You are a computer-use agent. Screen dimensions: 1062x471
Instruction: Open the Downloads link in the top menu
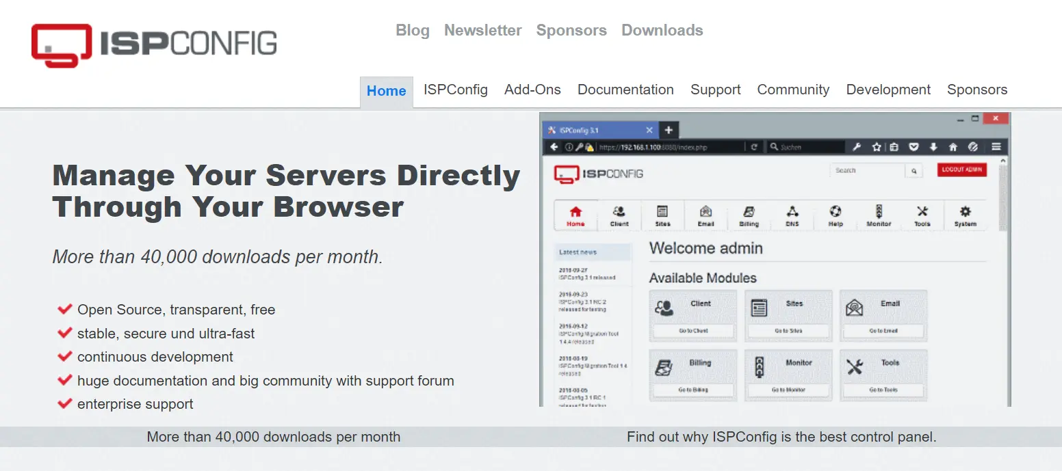click(x=662, y=30)
